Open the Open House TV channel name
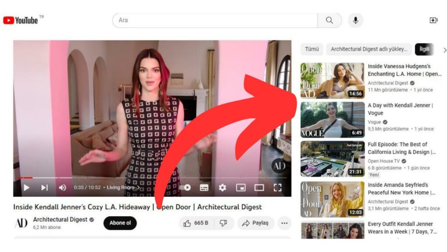 [x=384, y=161]
